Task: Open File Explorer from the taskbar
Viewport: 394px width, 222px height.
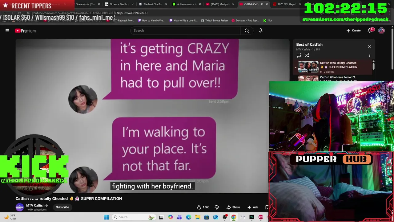Action: 197,217
